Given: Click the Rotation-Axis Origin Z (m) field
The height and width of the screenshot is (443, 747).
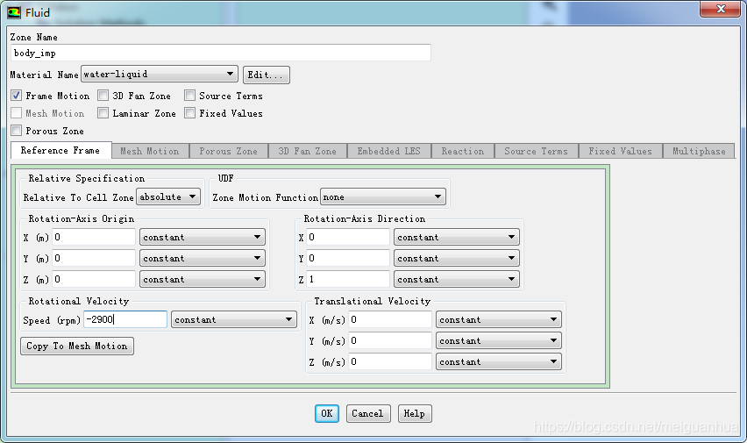Looking at the screenshot, I should click(x=94, y=279).
